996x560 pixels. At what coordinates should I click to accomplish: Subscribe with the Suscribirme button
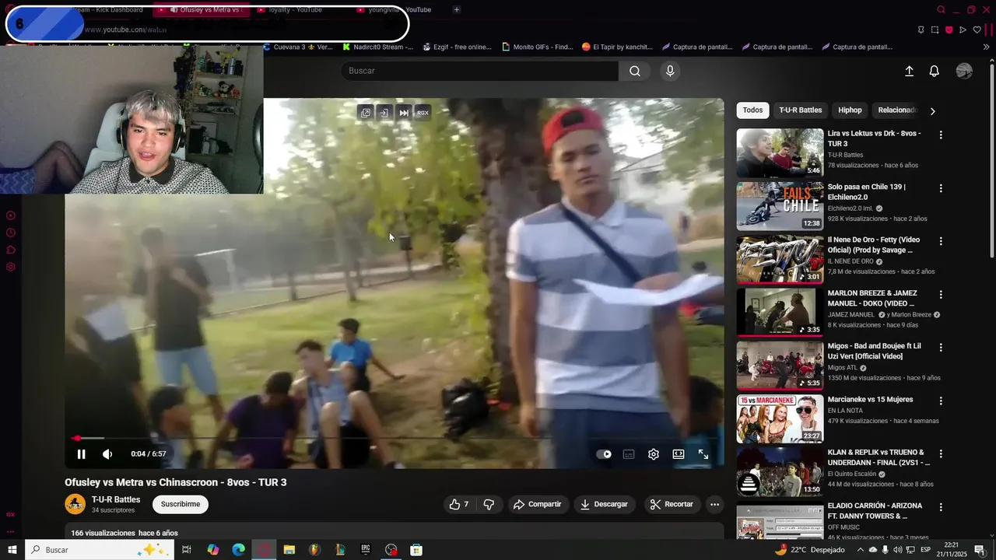pyautogui.click(x=181, y=504)
